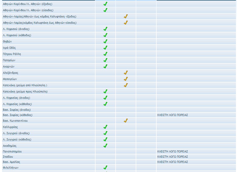Click the Βασ. Αμαλίας road name
This screenshot has height=172, width=237.
(x=11, y=162)
